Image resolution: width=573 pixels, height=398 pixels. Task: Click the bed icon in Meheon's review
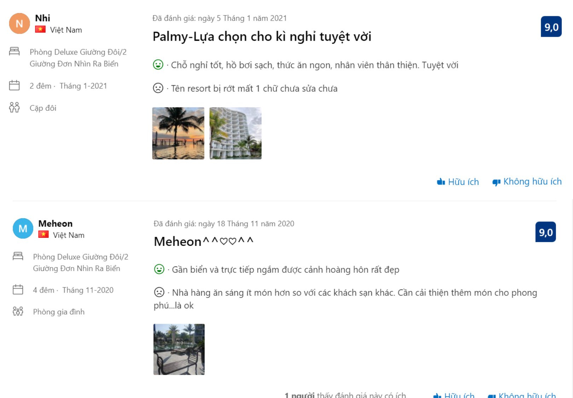point(18,256)
